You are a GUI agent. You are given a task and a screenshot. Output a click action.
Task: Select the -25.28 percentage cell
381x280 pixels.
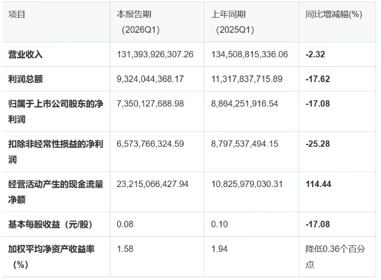(317, 144)
